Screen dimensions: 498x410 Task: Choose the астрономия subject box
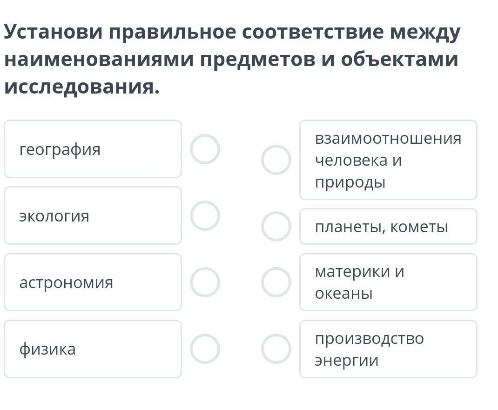pyautogui.click(x=93, y=282)
